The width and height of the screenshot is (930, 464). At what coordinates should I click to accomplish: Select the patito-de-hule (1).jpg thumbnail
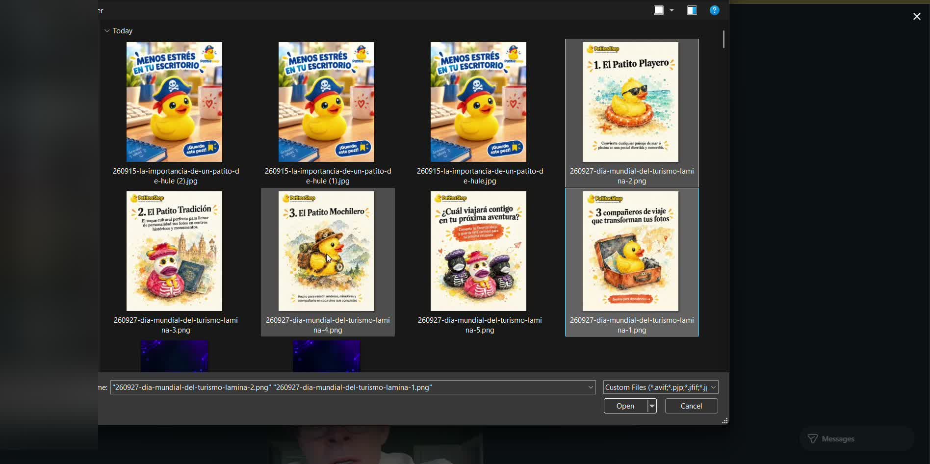tap(327, 102)
